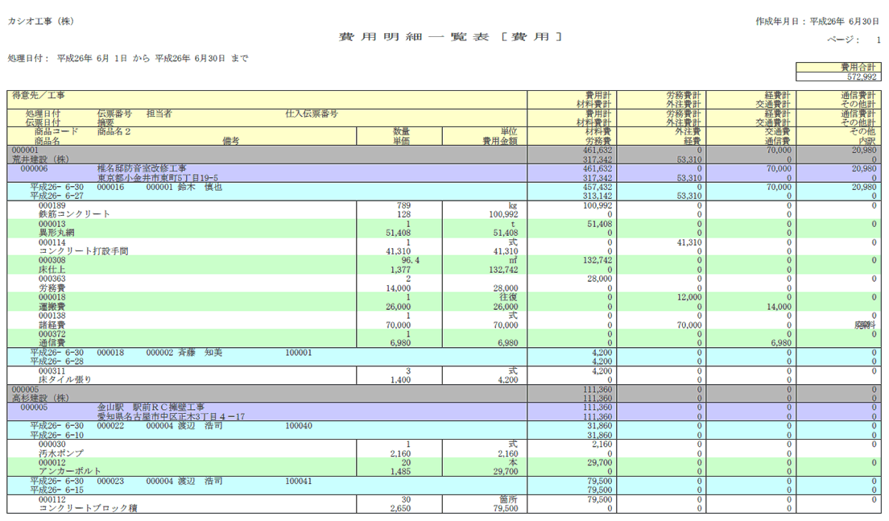Screen dimensions: 889x521
Task: Select product code 000372
Action: coord(52,334)
